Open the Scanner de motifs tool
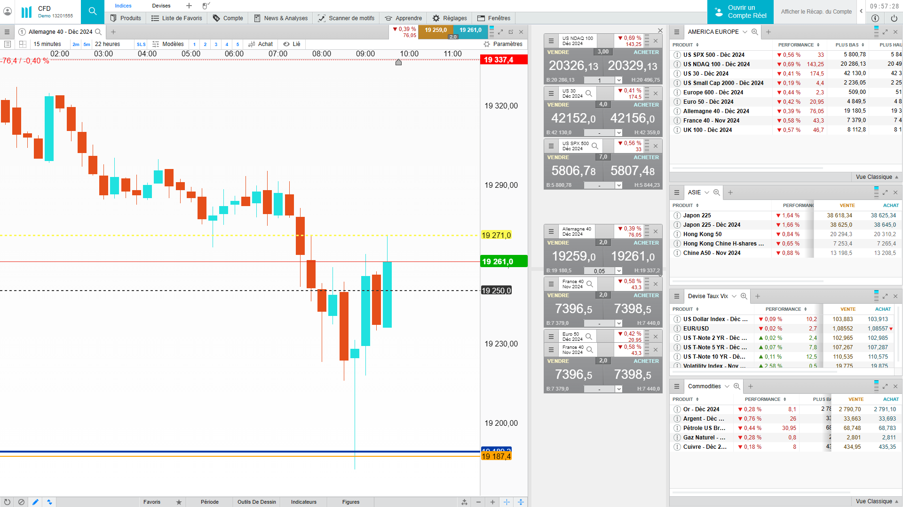The height and width of the screenshot is (507, 903). pyautogui.click(x=346, y=18)
